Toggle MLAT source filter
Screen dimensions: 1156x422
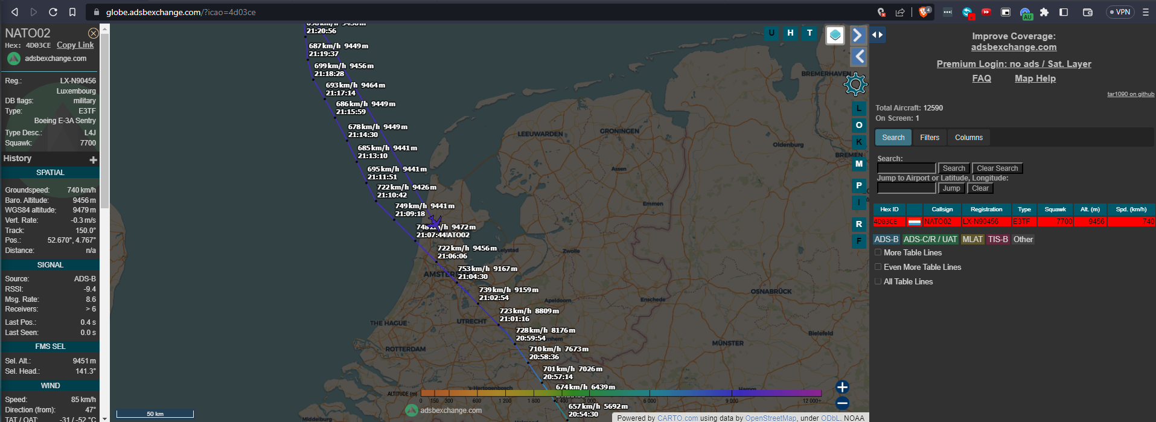click(x=972, y=239)
